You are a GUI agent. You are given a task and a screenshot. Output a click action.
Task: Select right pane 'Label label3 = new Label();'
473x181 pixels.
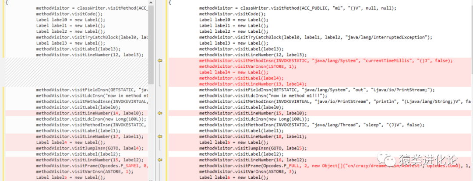point(233,43)
